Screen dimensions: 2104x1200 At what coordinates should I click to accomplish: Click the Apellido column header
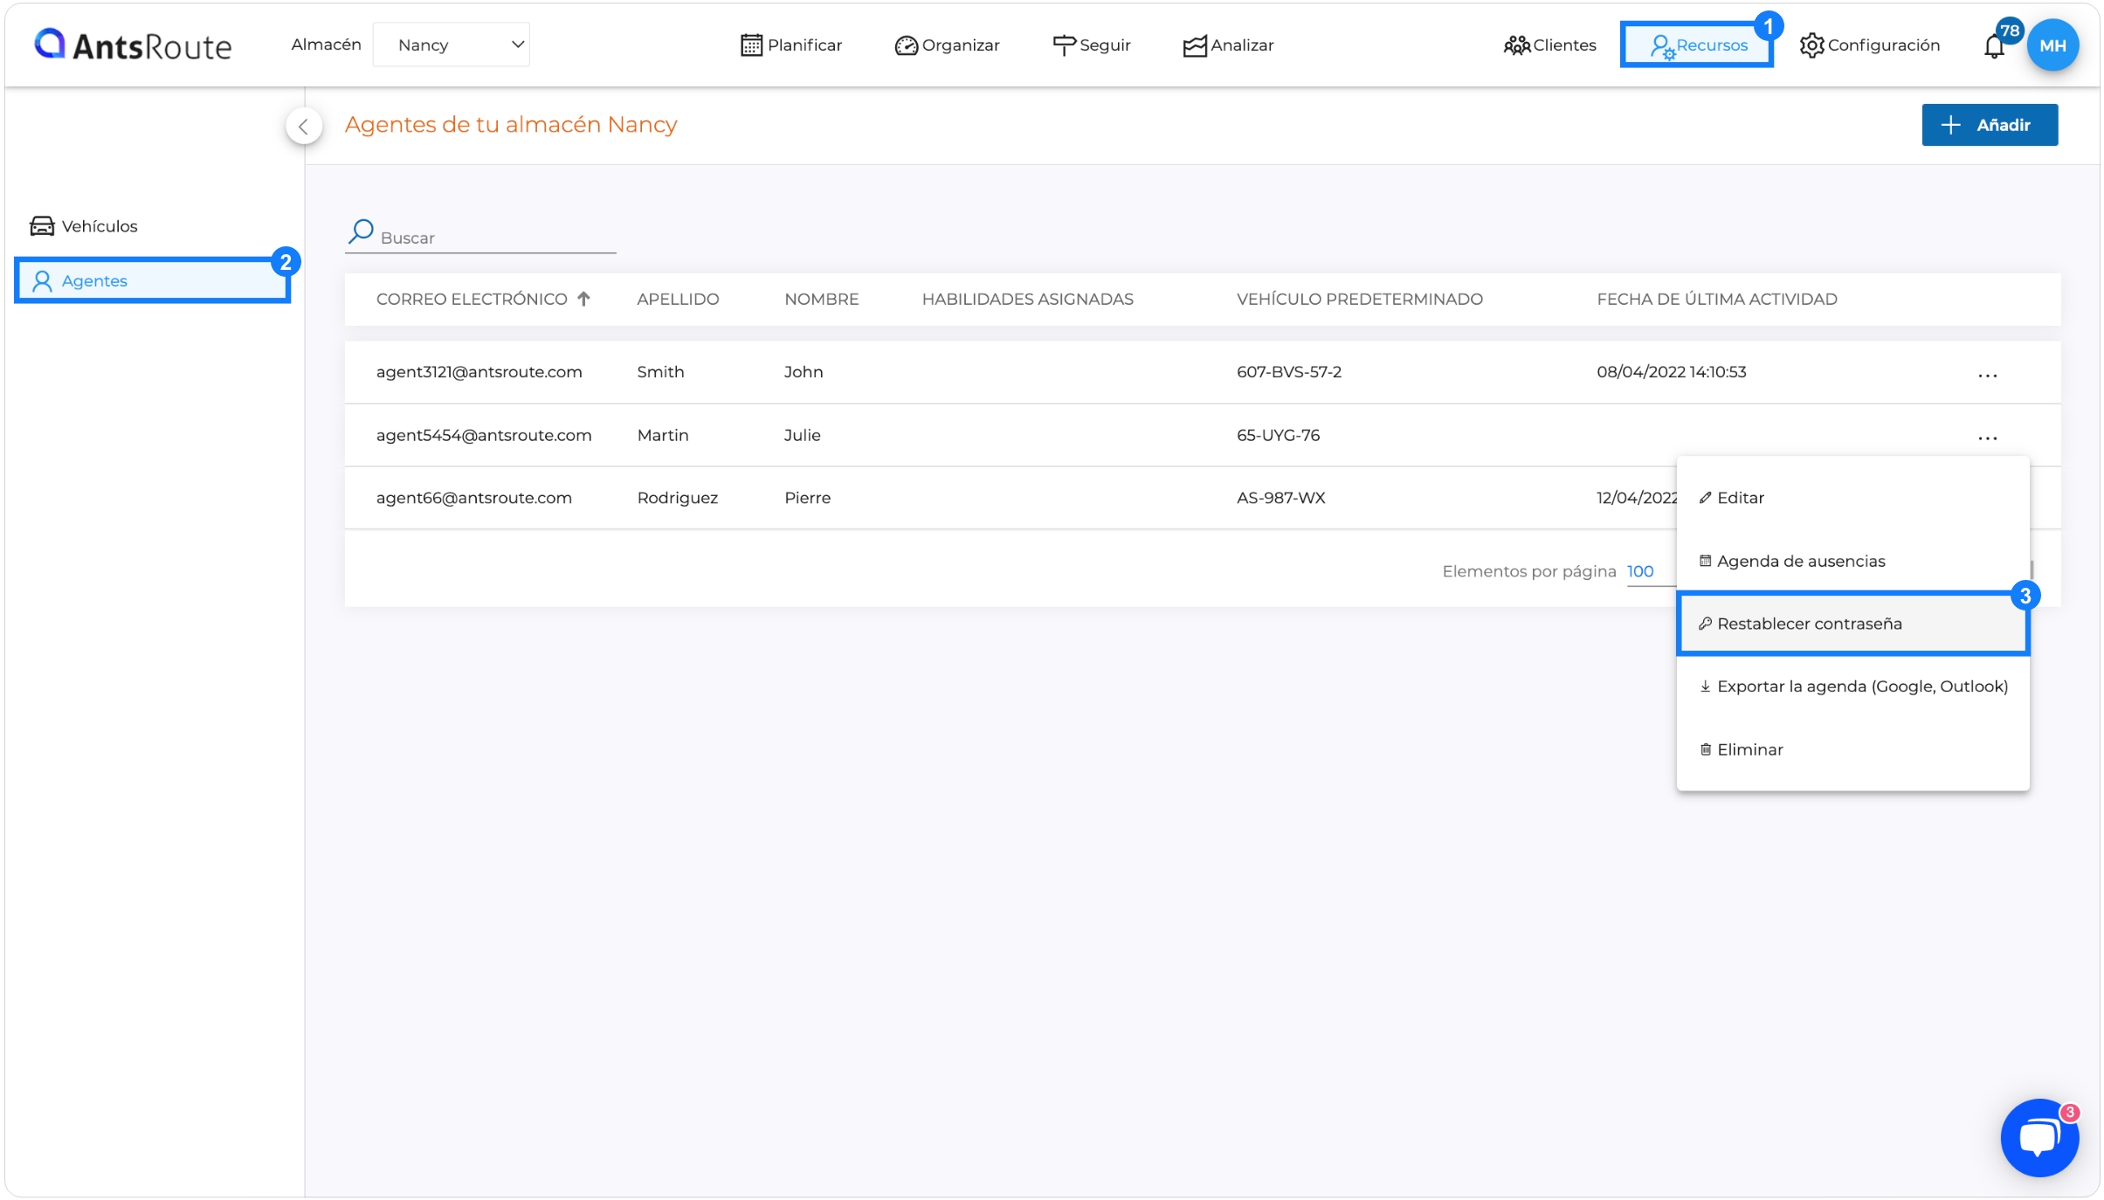[x=678, y=299]
